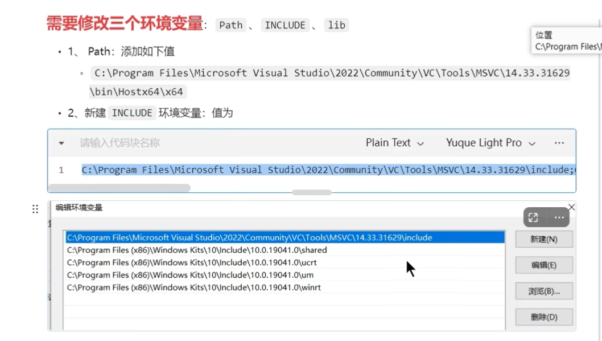Click the fullscreen expand icon on image
Viewport: 602px width, 341px height.
[533, 217]
